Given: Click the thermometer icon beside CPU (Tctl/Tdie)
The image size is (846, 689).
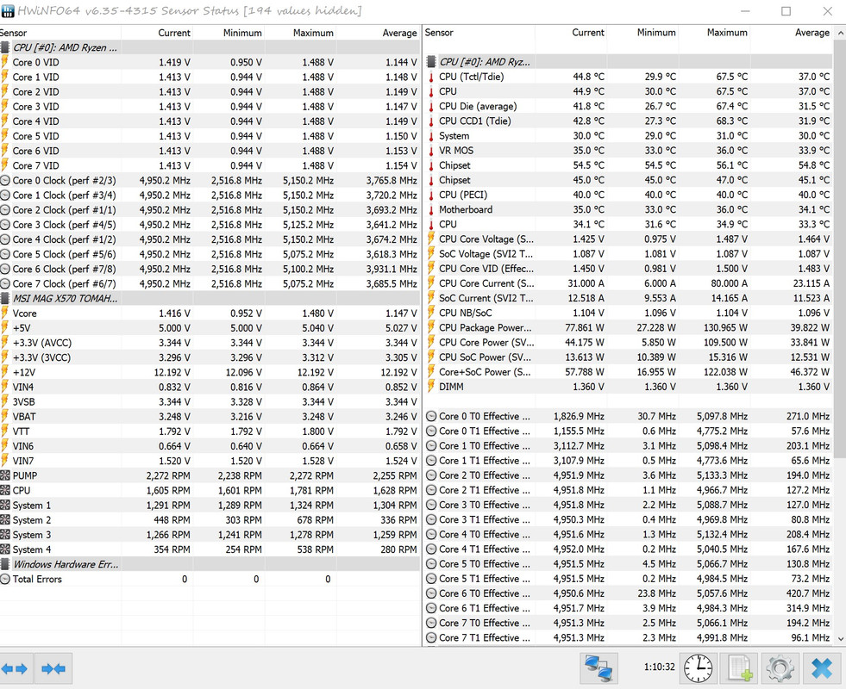Looking at the screenshot, I should pyautogui.click(x=431, y=77).
